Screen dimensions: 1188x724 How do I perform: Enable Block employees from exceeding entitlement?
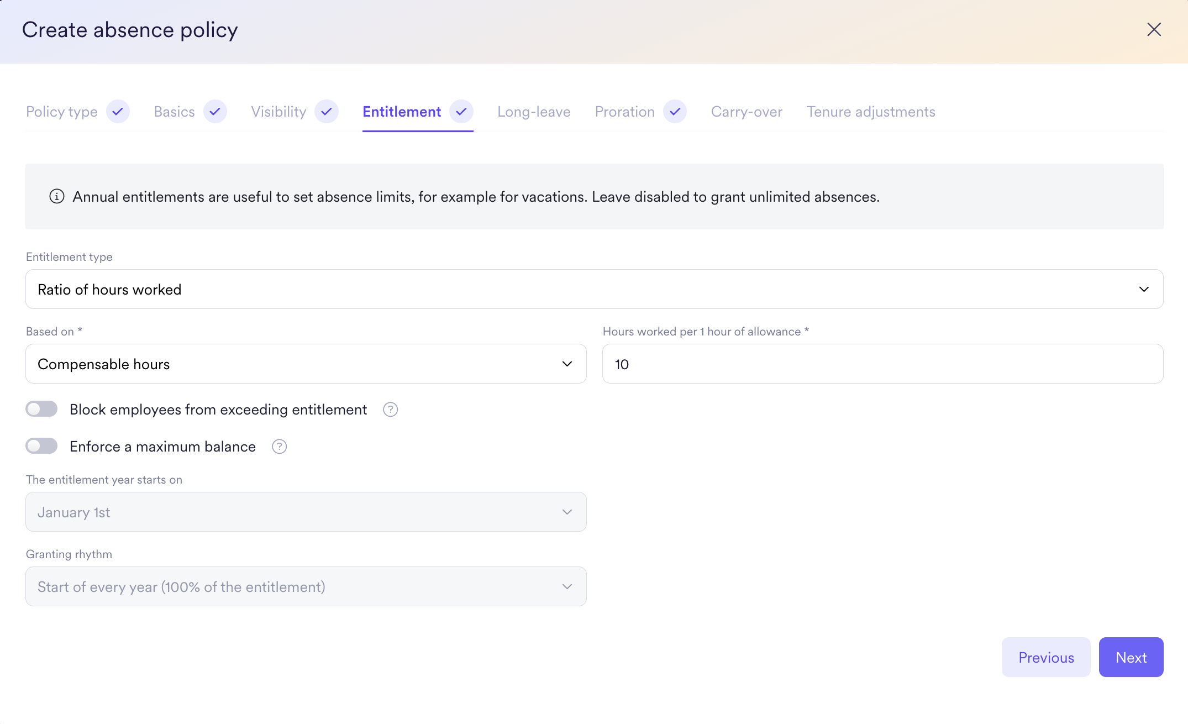42,409
